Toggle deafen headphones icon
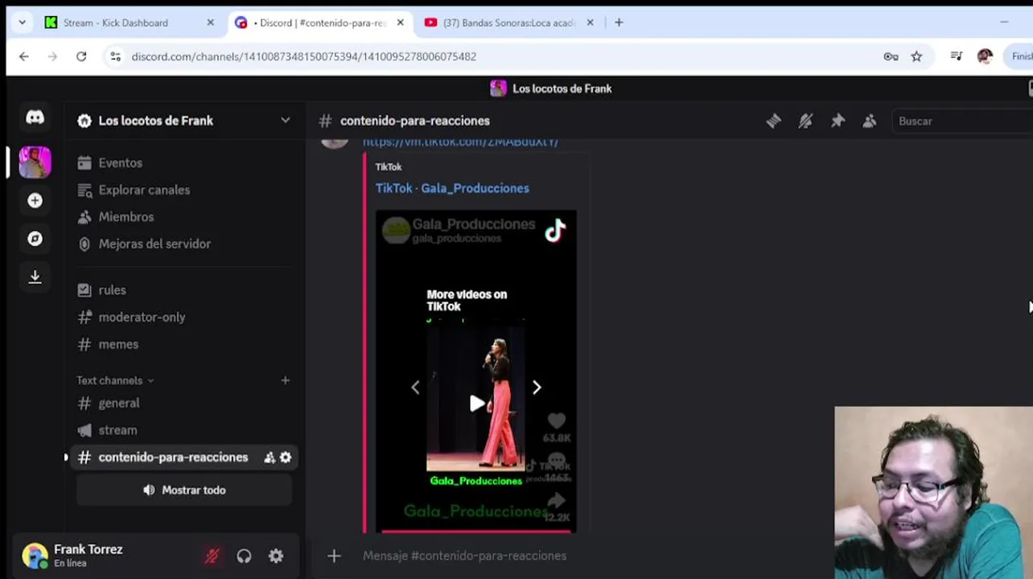The height and width of the screenshot is (579, 1033). coord(244,556)
